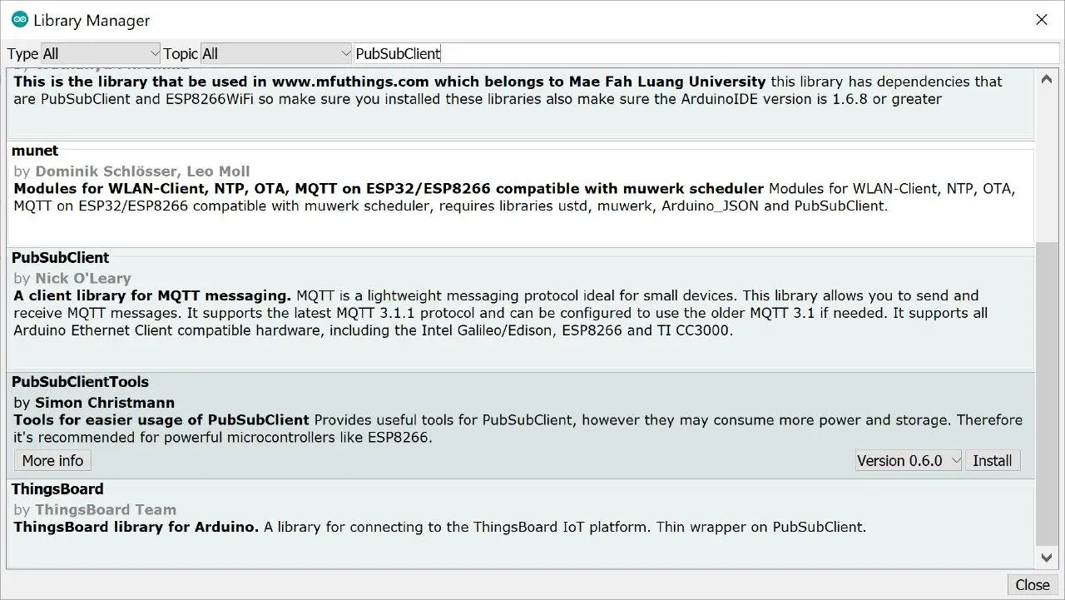Click the scrollbar track above the thumb

tap(1047, 158)
